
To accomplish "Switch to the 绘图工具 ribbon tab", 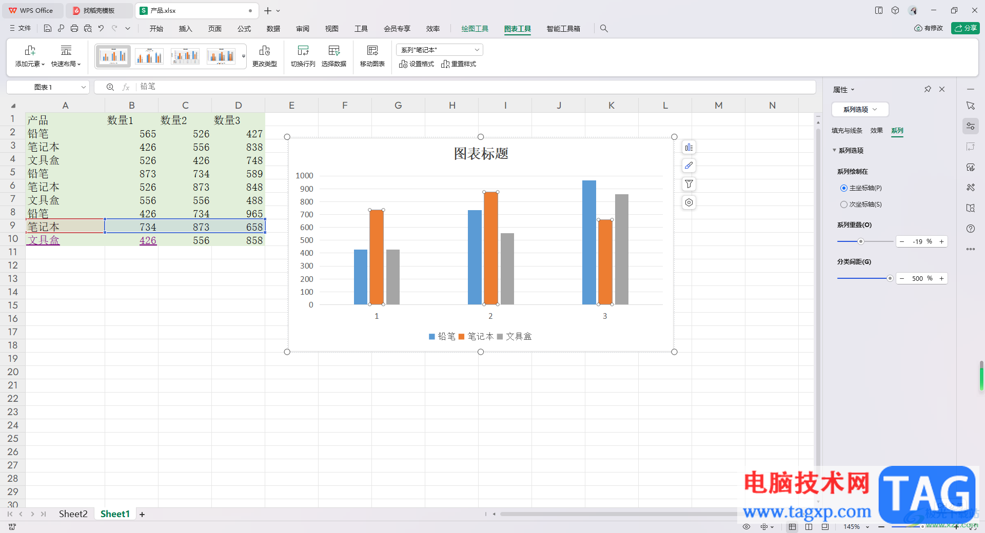I will tap(475, 29).
